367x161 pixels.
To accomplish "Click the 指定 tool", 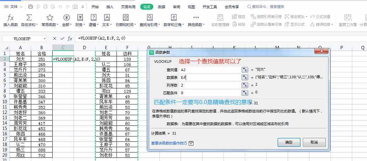I will [239, 17].
